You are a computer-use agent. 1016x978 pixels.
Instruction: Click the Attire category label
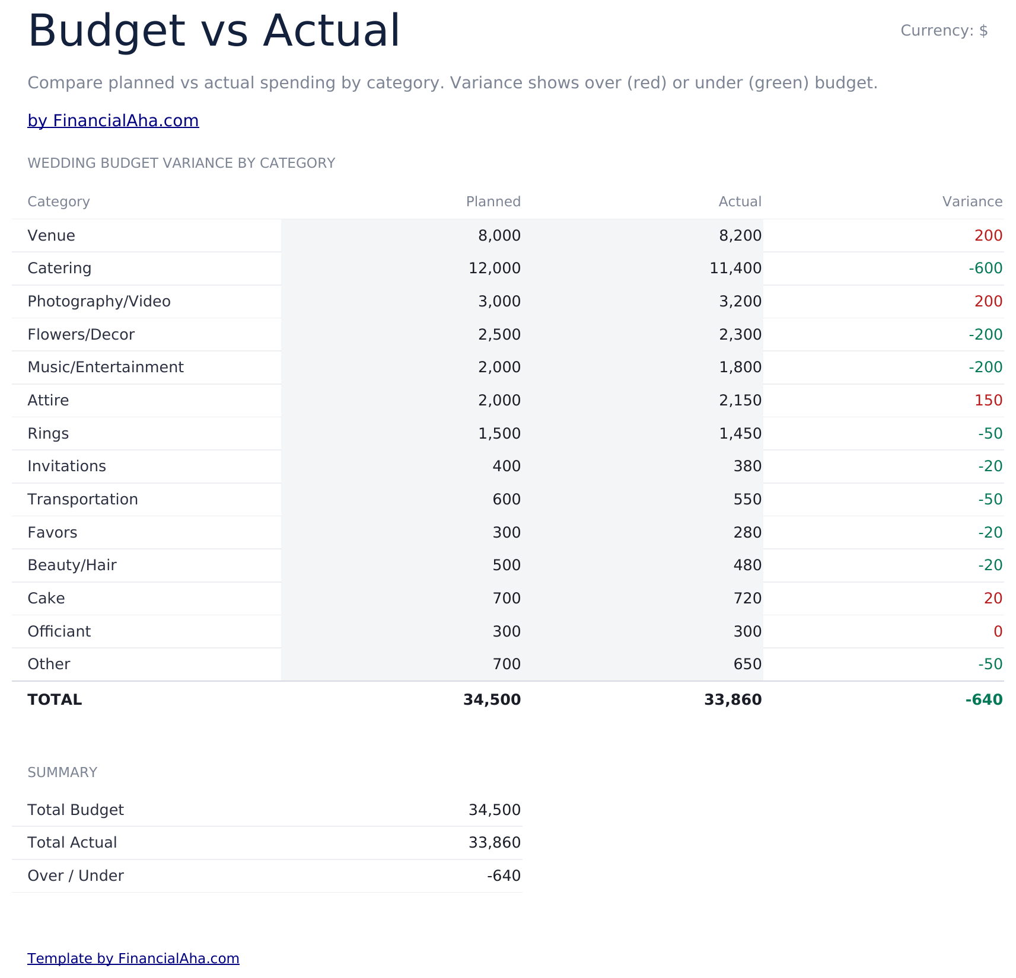click(49, 401)
